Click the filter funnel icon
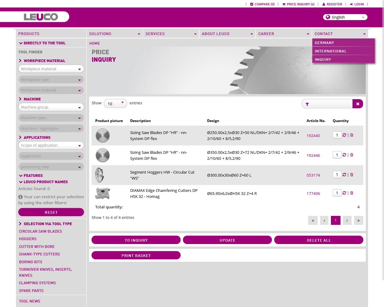Viewport: 384px width, 307px height. click(x=307, y=104)
